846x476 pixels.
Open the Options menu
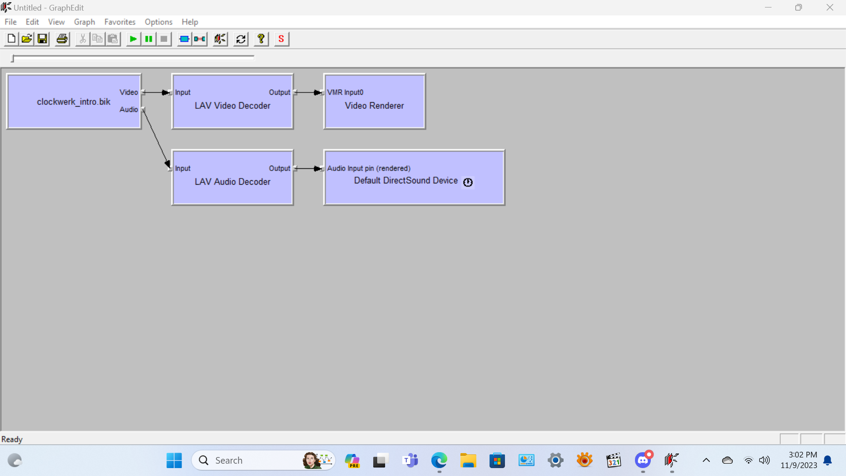[x=158, y=22]
